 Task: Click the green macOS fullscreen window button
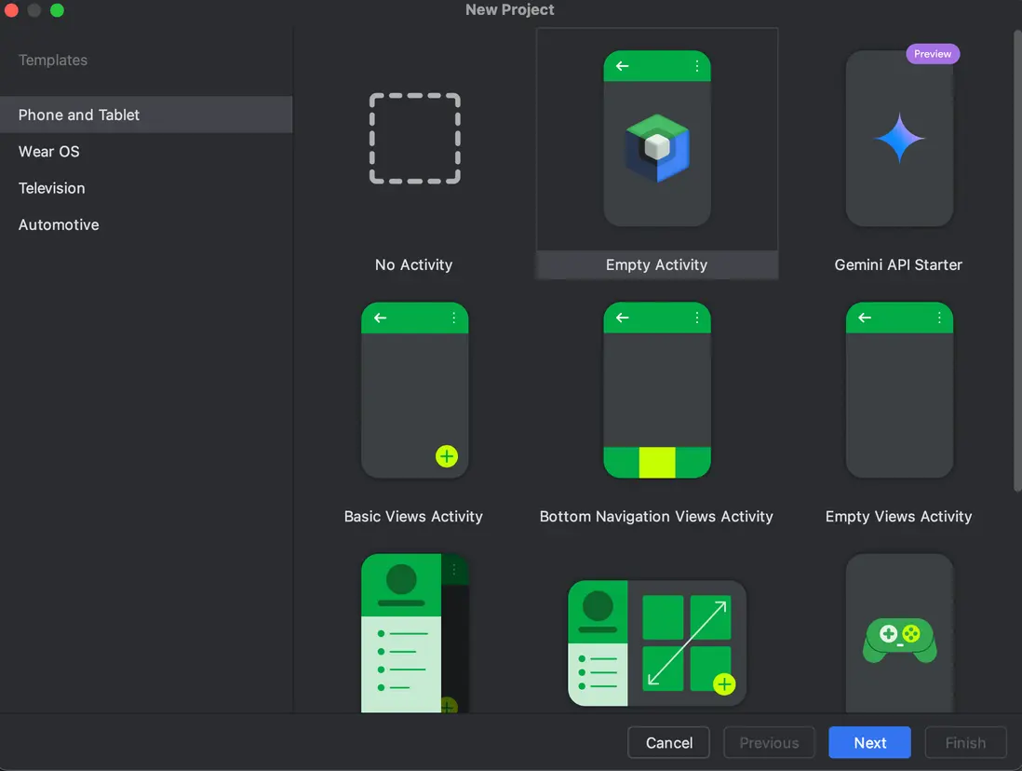[x=57, y=10]
